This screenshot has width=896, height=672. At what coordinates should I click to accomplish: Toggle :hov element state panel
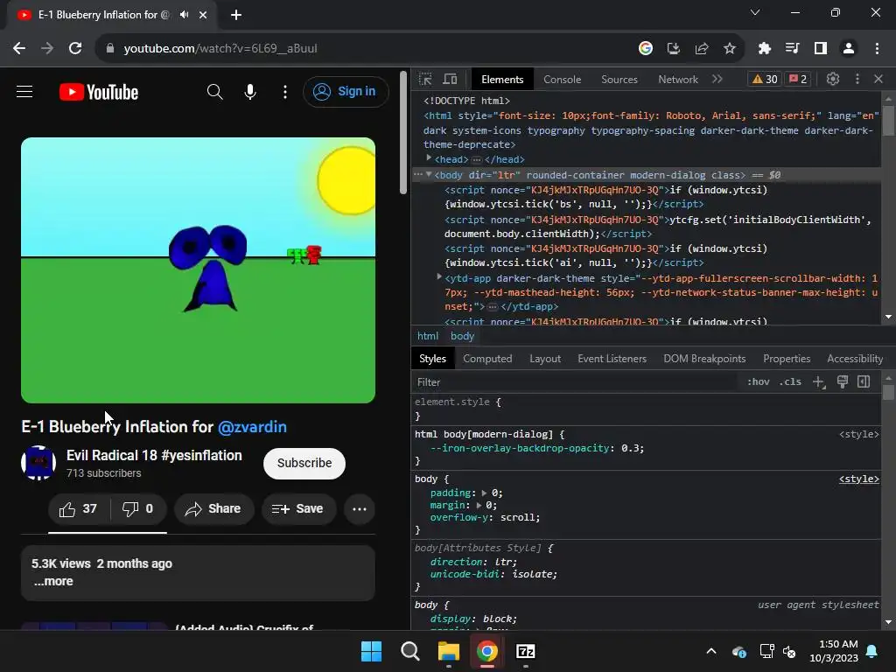click(x=759, y=381)
